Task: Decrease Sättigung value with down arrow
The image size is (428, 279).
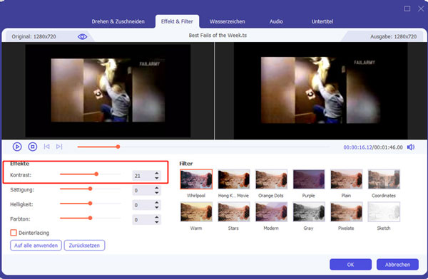Action: 157,193
